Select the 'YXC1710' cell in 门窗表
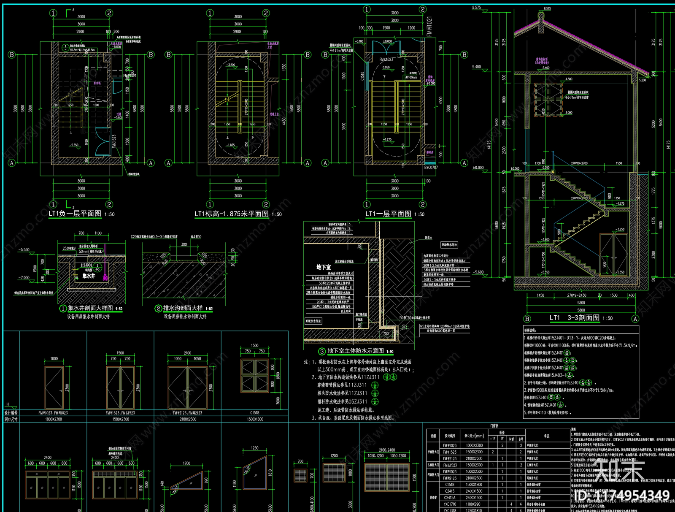Viewport: 675px width, 512px height. [450, 504]
